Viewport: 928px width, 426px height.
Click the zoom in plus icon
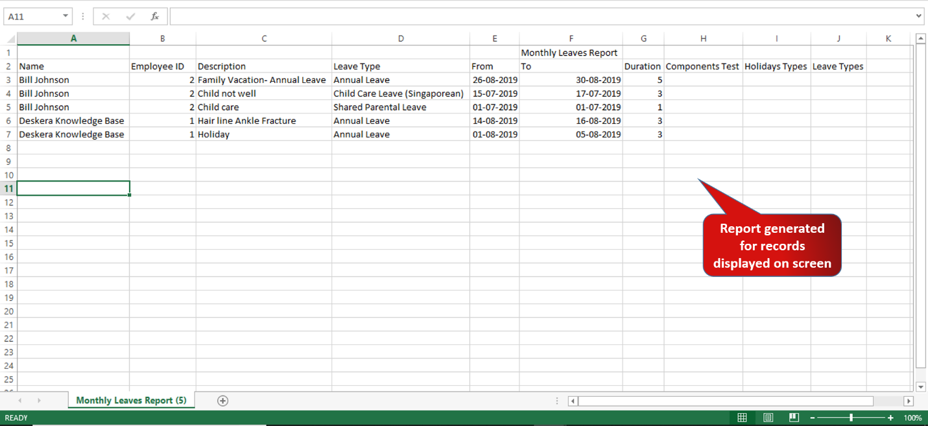[890, 418]
